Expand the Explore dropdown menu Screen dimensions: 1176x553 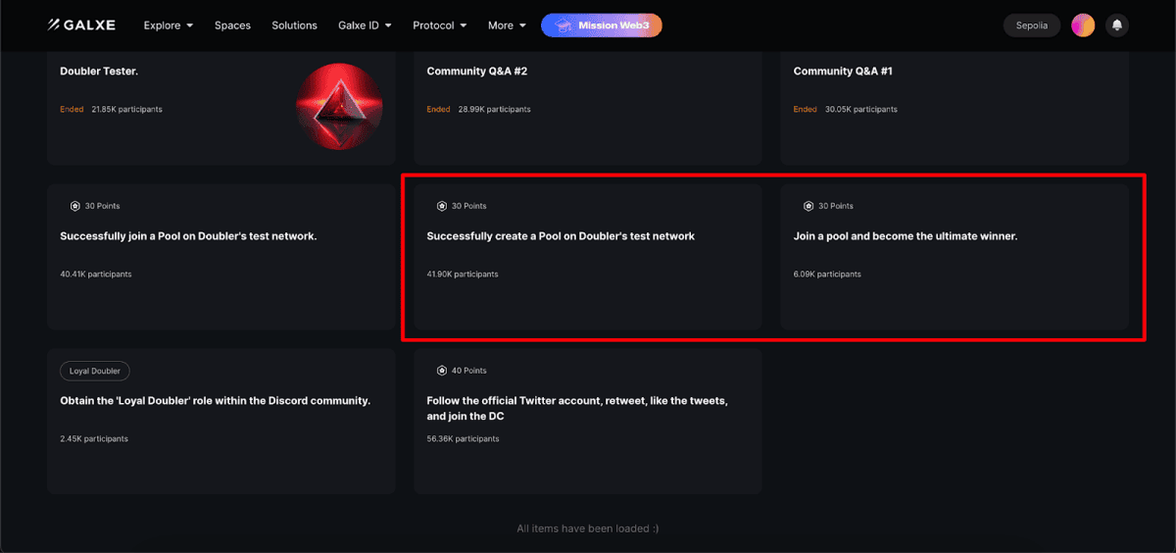coord(169,25)
